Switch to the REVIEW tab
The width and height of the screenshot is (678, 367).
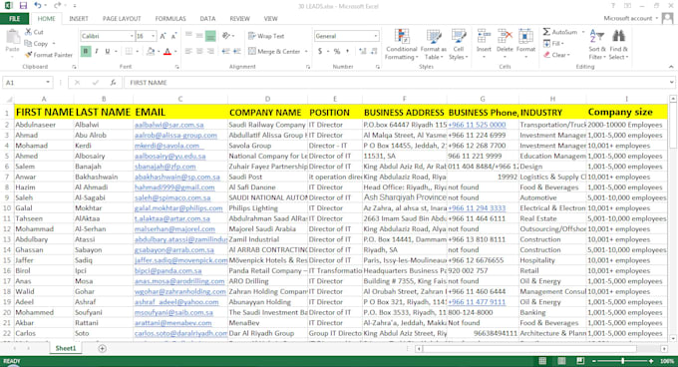tap(239, 19)
